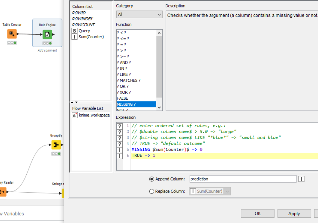
Task: Select the Replace Column radio button
Action: [x=151, y=191]
